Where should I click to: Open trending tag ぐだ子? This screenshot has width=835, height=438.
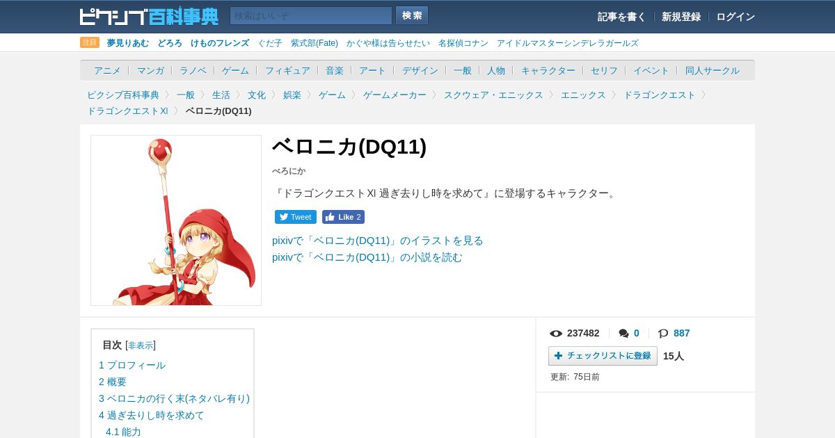pyautogui.click(x=270, y=43)
